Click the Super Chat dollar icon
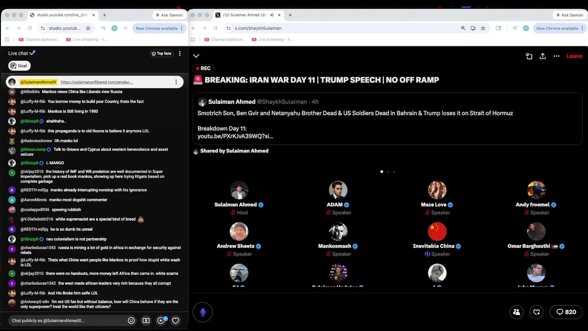Image resolution: width=588 pixels, height=331 pixels. click(146, 320)
